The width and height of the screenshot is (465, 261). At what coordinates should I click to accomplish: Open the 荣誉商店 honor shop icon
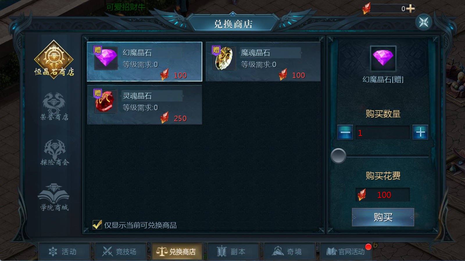[x=54, y=106]
